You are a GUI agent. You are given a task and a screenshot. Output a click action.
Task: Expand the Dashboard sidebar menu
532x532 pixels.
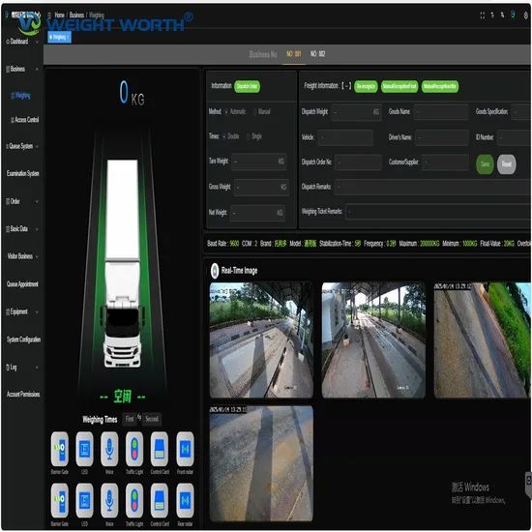(22, 42)
